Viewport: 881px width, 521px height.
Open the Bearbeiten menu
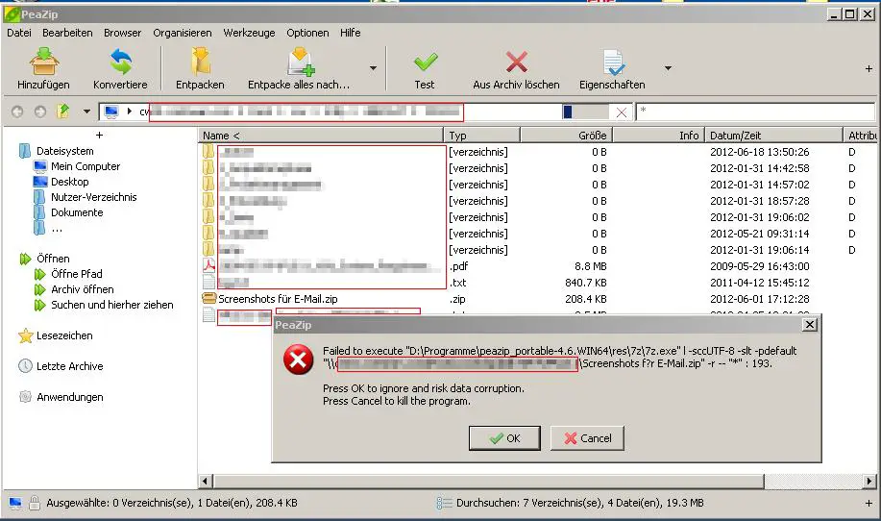67,33
